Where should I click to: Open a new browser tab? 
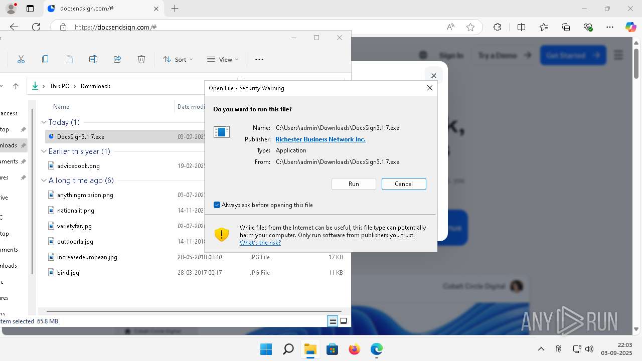[x=175, y=9]
